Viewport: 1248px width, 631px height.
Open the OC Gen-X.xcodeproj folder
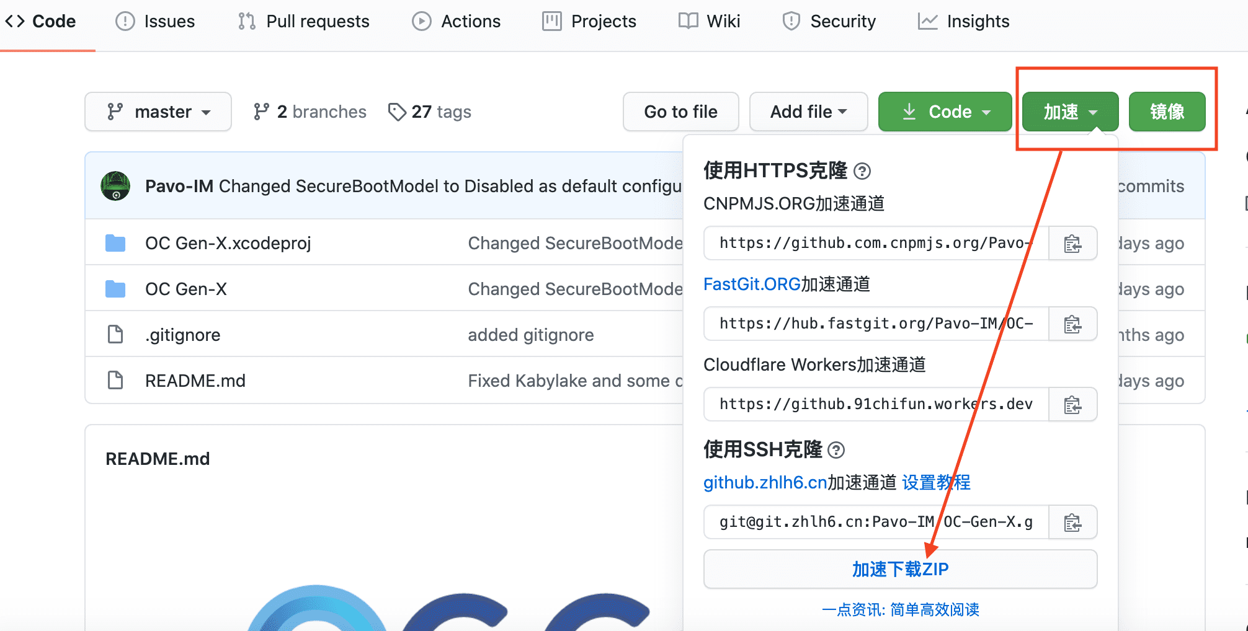coord(228,243)
